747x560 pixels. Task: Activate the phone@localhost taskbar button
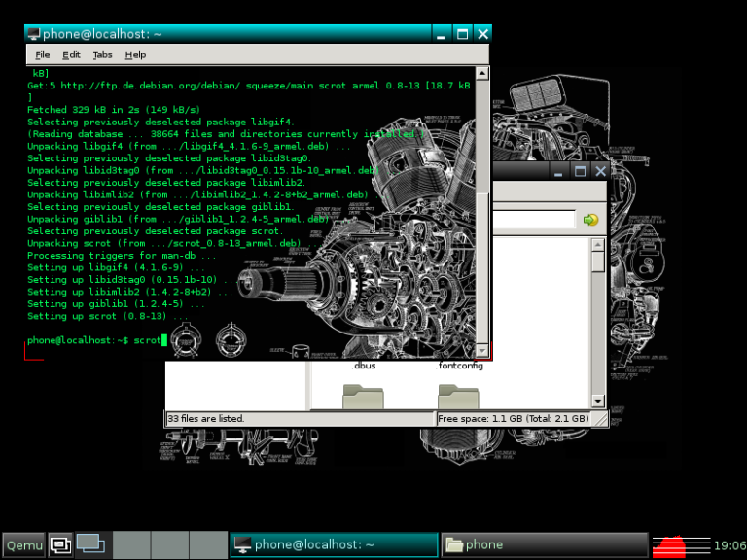click(x=333, y=544)
